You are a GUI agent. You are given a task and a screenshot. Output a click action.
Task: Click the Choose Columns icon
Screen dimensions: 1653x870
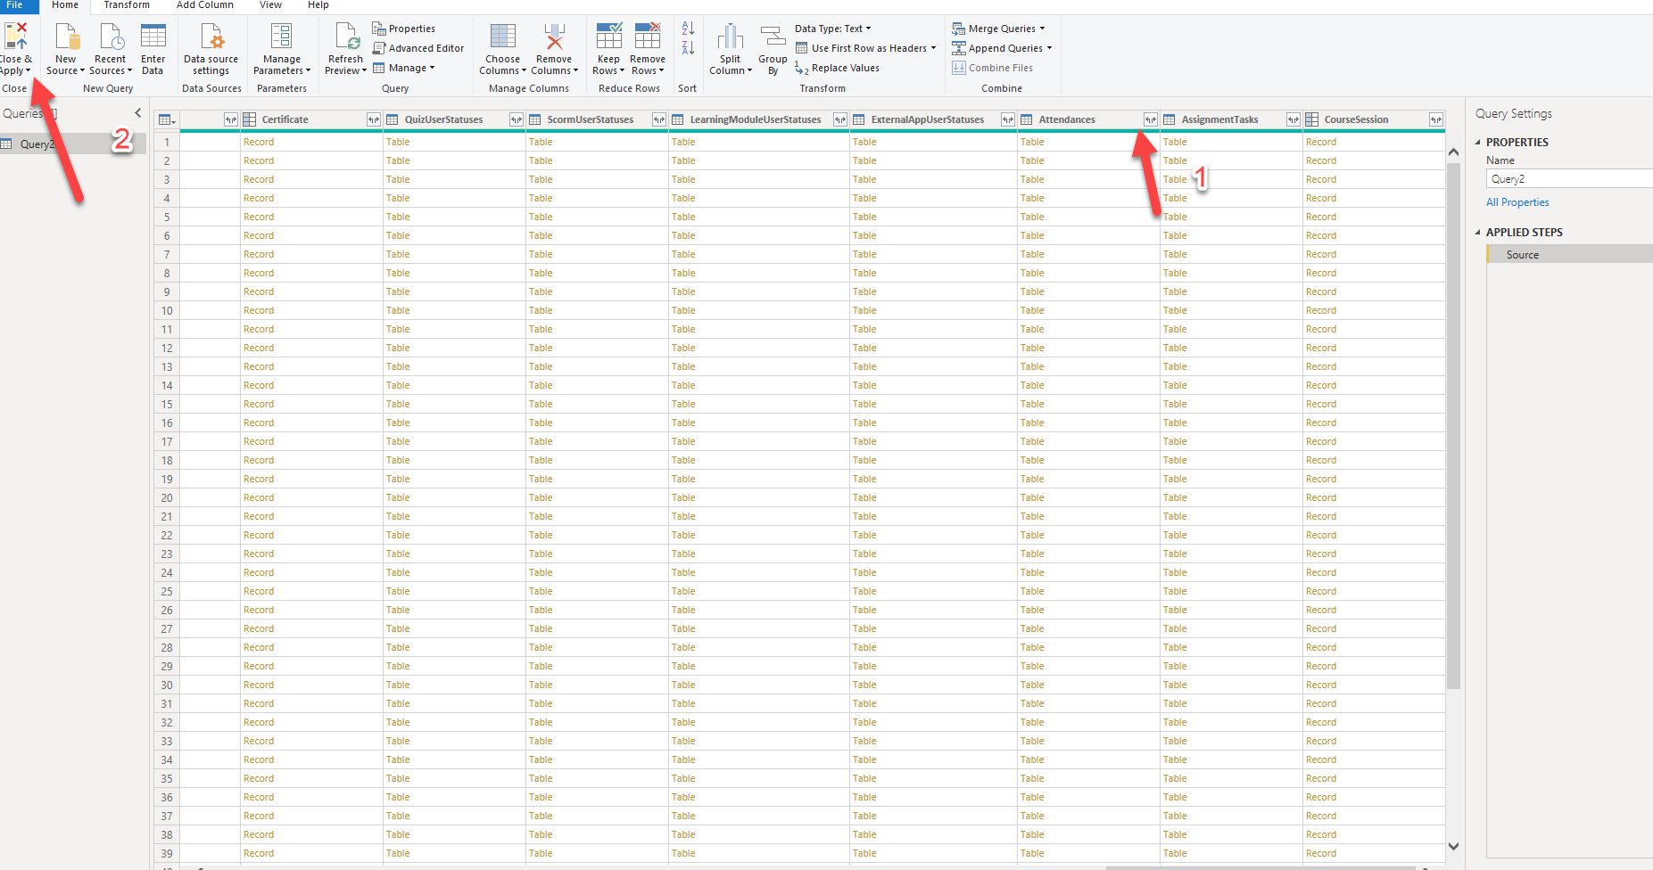502,37
